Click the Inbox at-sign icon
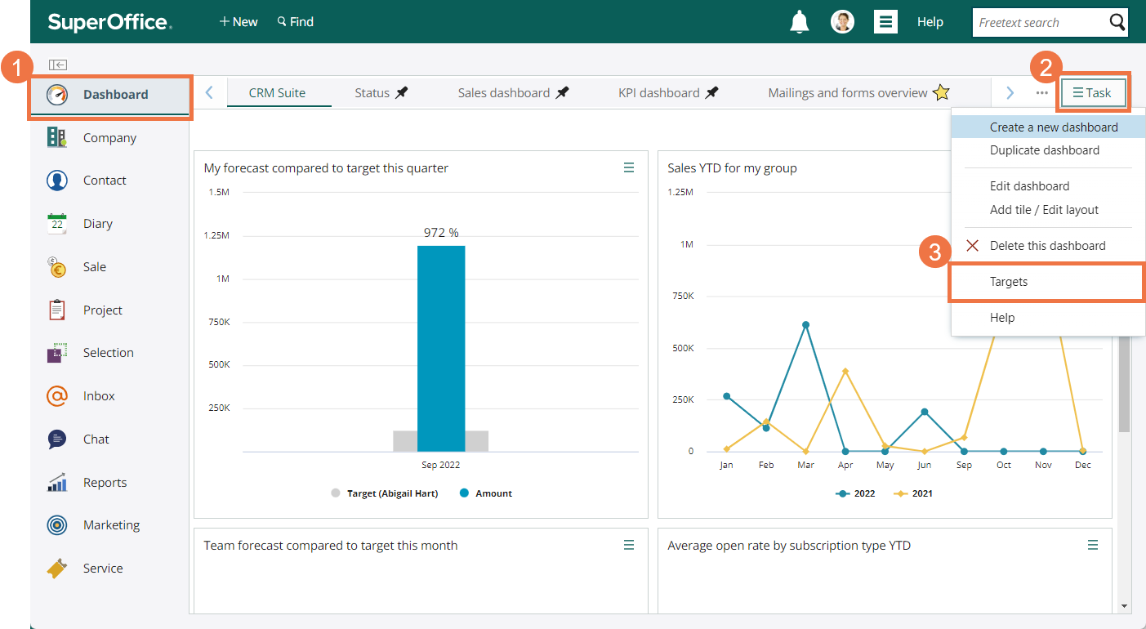 coord(56,396)
